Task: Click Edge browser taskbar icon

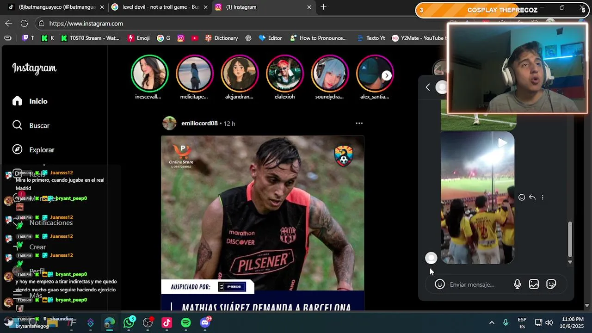Action: point(109,323)
